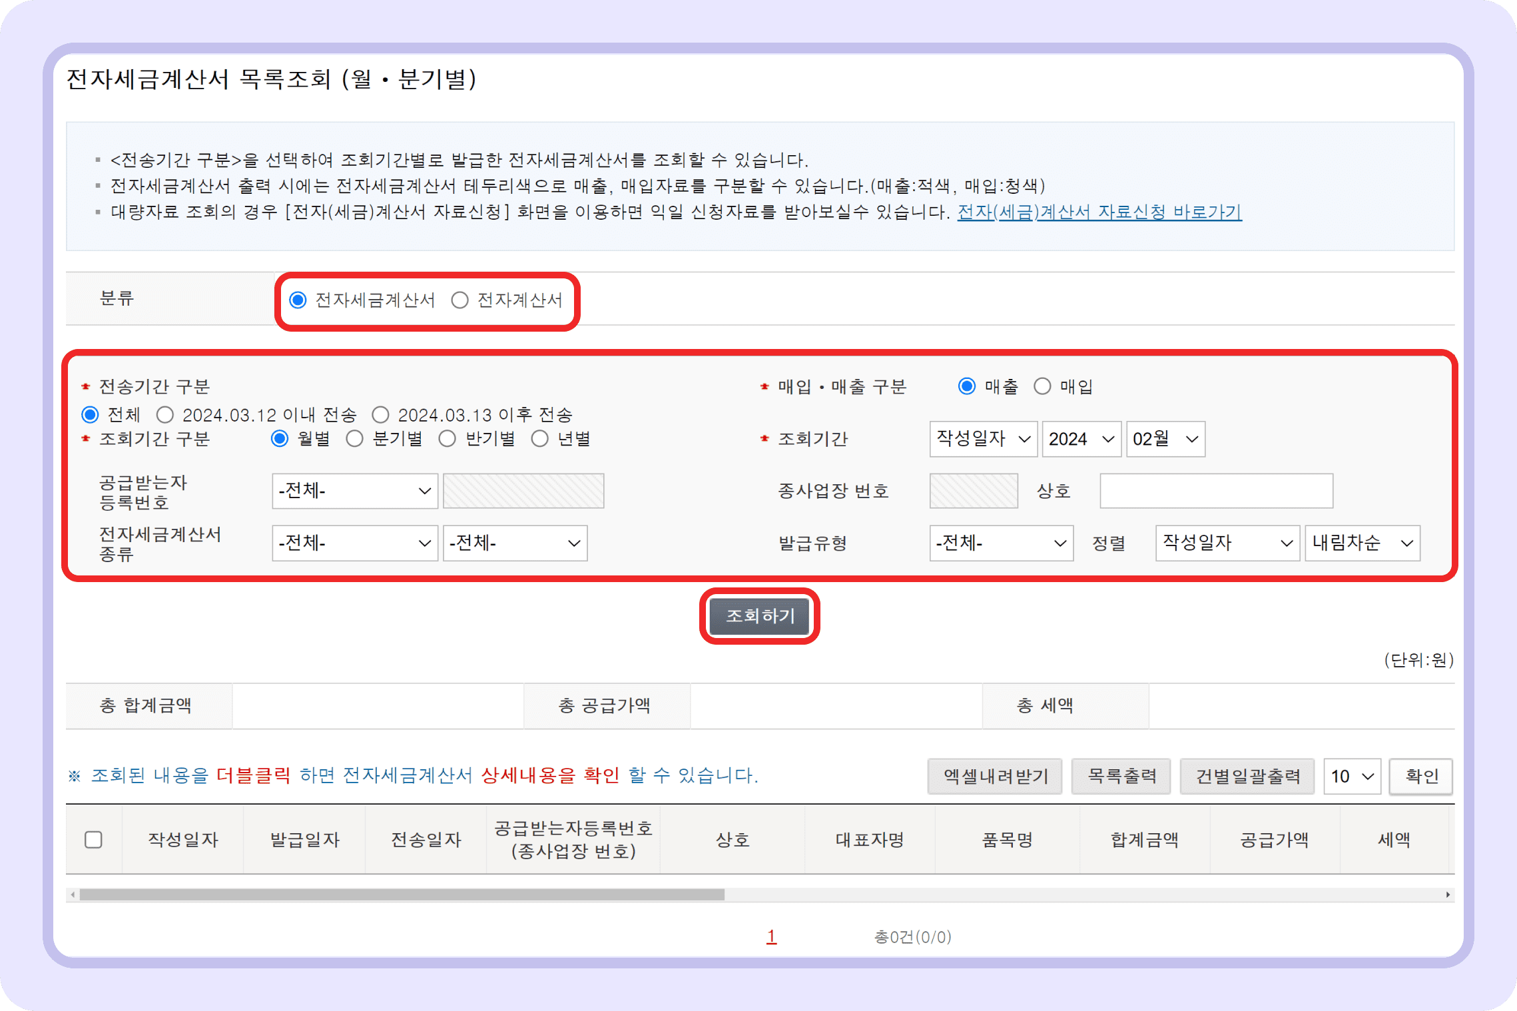The image size is (1517, 1011).
Task: Open the 내림차순 sort order dropdown
Action: click(x=1362, y=543)
